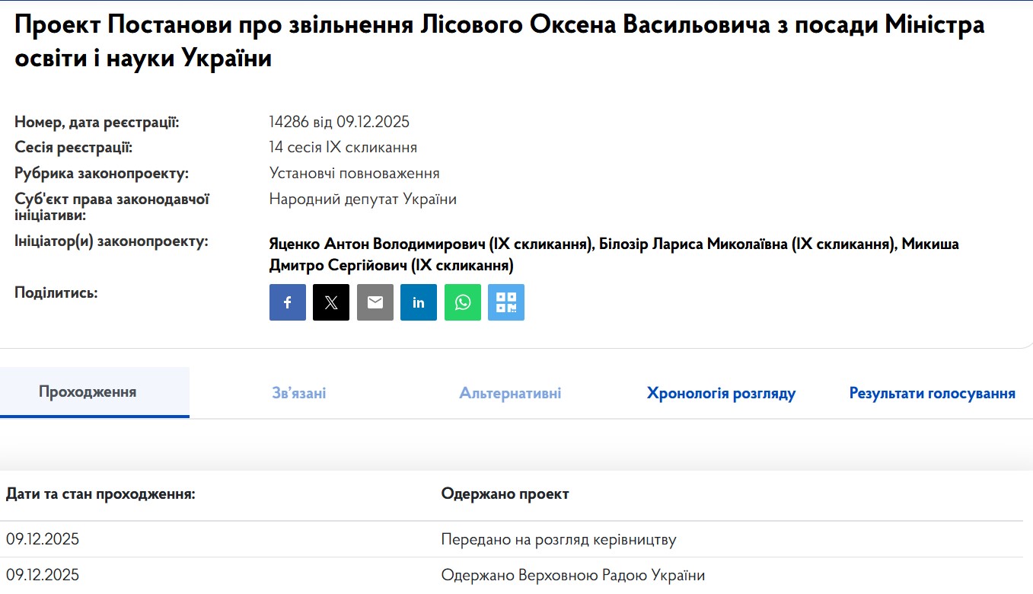
Task: Switch to the Проходження tab
Action: click(88, 392)
